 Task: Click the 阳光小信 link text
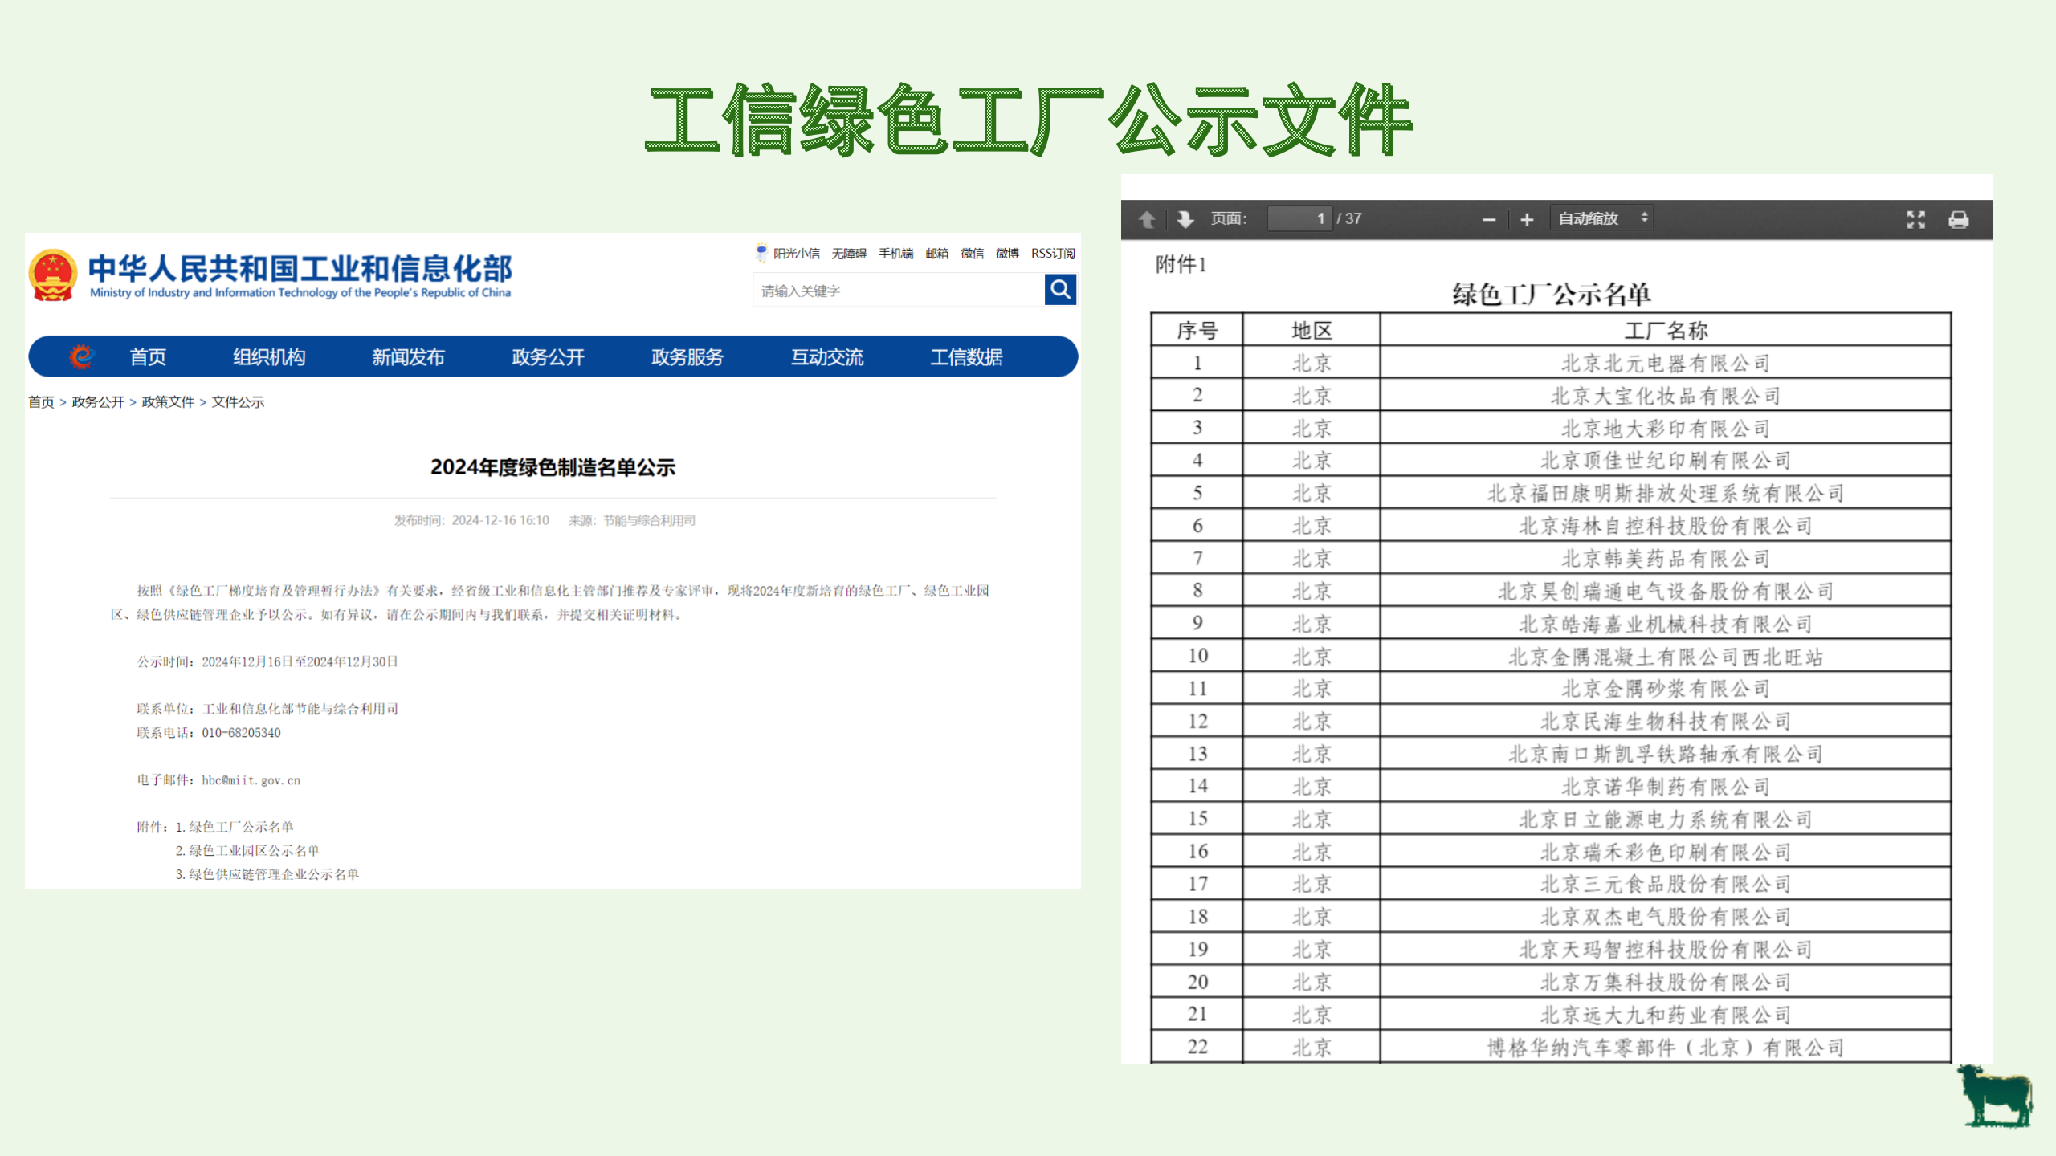click(797, 254)
